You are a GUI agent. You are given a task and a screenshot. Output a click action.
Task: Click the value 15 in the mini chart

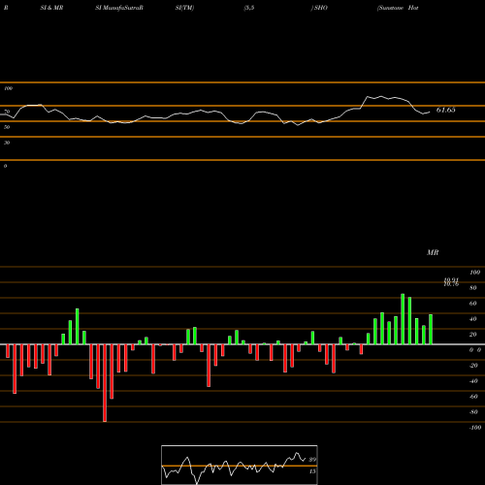tap(312, 471)
